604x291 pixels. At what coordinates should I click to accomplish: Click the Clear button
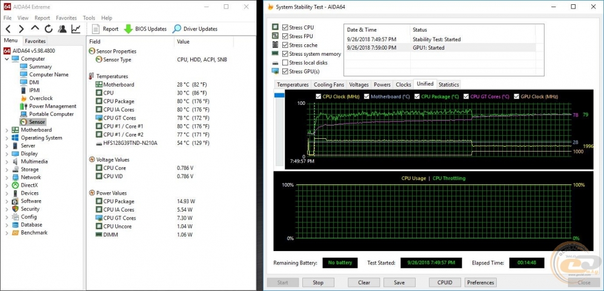[x=363, y=283]
